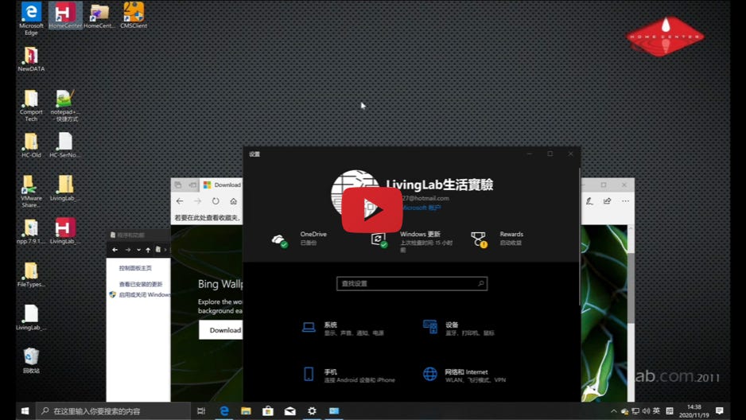Switch to the Download tab in Edge
Viewport: 746px width, 420px height.
[222, 185]
